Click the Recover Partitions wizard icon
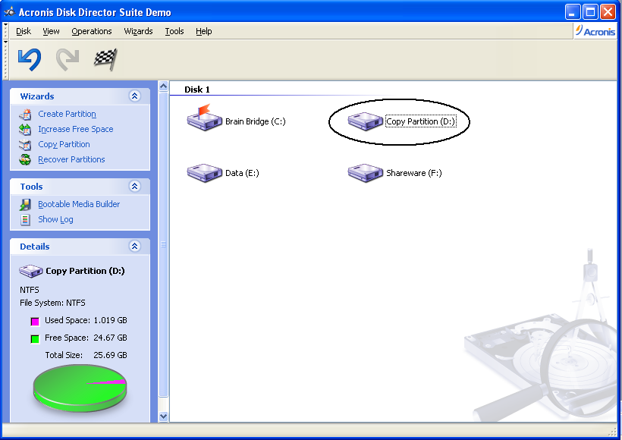Viewport: 622px width, 440px height. tap(25, 159)
